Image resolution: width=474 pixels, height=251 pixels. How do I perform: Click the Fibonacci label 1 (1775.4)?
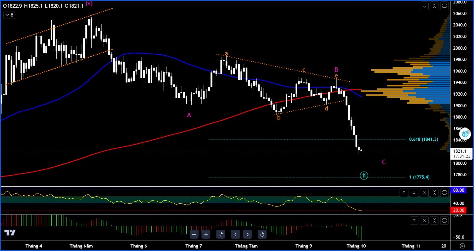(x=419, y=177)
